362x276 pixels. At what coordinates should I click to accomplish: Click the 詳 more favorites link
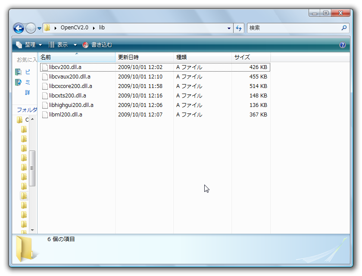coord(28,92)
